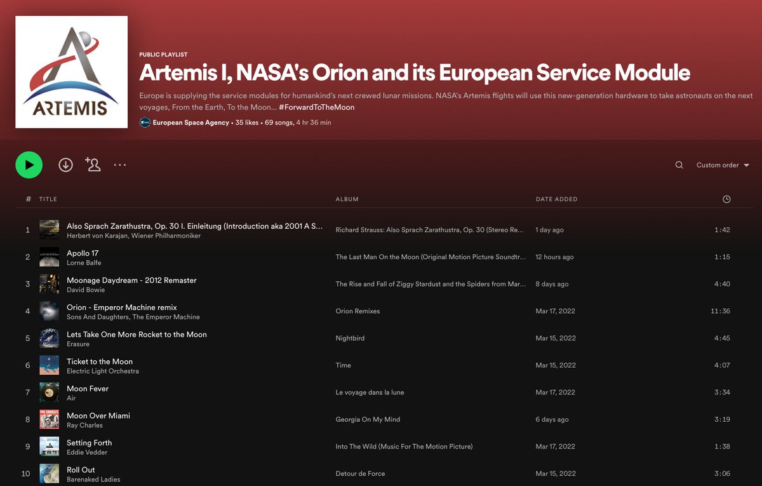Open Georgia On My Mind album
Viewport: 762px width, 486px height.
(x=368, y=419)
